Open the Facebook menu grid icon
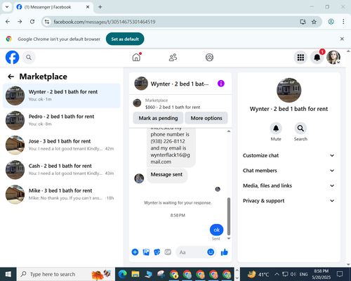 300,58
